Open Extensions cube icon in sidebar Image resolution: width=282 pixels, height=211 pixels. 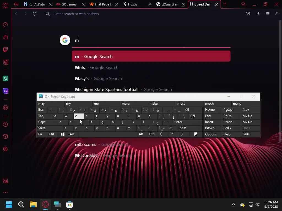click(6, 137)
